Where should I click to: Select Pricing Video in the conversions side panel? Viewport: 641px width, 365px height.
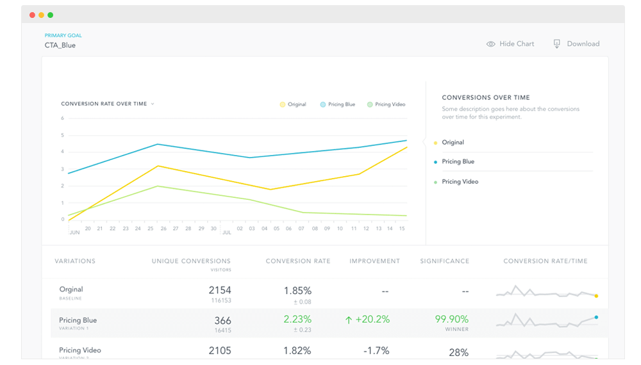point(460,181)
